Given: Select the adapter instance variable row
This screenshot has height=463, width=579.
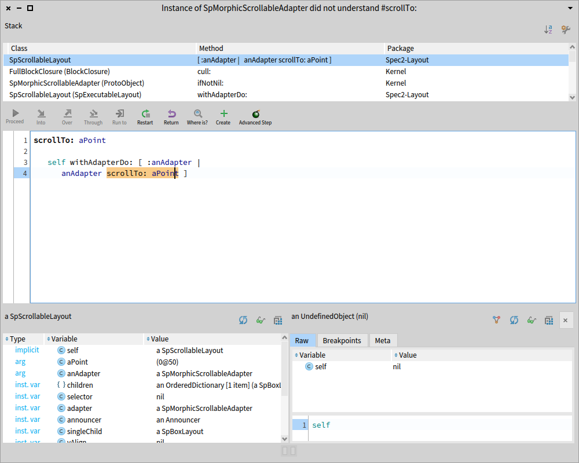Looking at the screenshot, I should pos(142,409).
